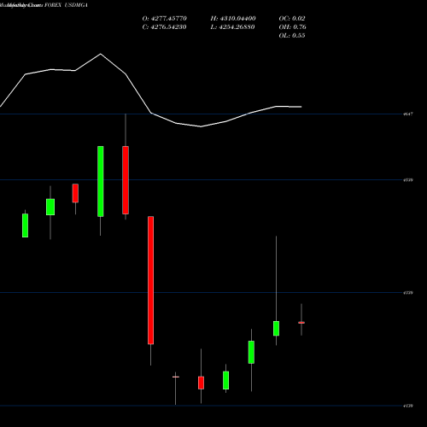Click the tallest green candlestick body
The width and height of the screenshot is (427, 427).
pyautogui.click(x=101, y=181)
